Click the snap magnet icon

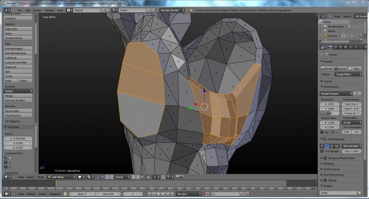164,177
